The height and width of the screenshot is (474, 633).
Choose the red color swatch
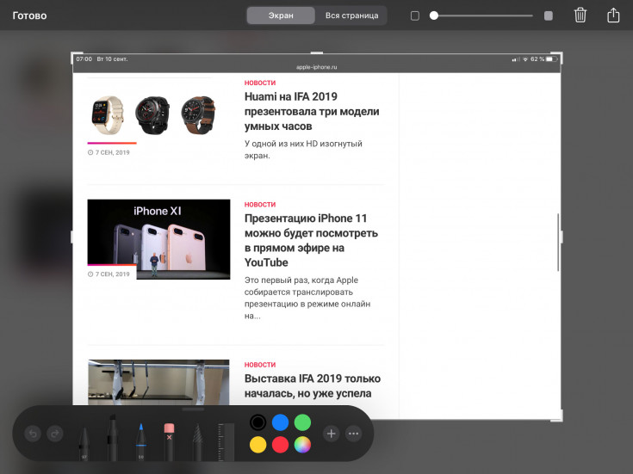coord(280,445)
